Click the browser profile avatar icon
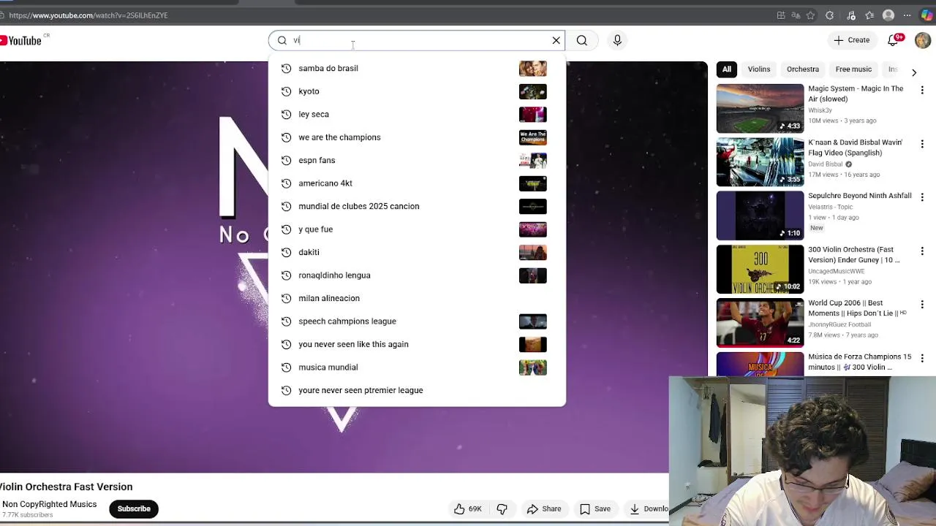The image size is (936, 526). tap(888, 15)
